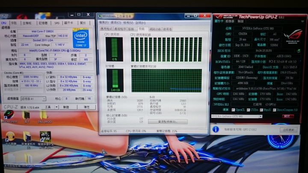The image size is (308, 173).
Task: Click the BIOS version 84.04.1F.00.F8 field
Action: coord(264,50)
